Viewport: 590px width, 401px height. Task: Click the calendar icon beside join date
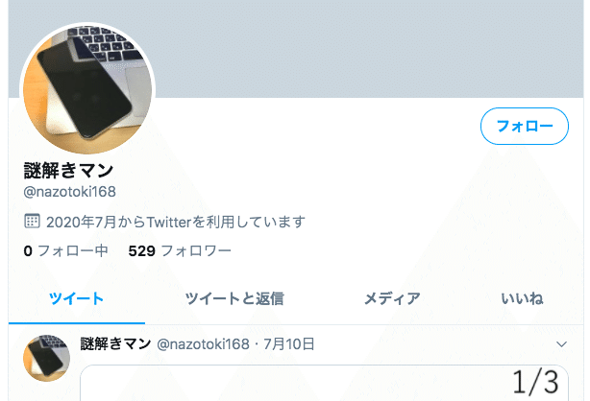(x=32, y=221)
